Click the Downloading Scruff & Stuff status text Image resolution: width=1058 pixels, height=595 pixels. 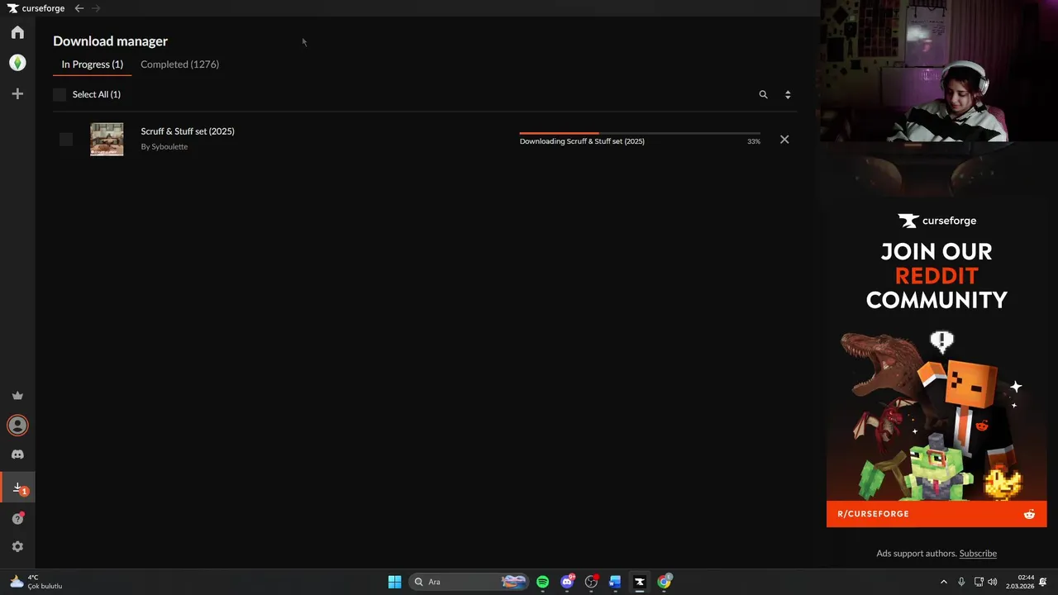click(582, 141)
